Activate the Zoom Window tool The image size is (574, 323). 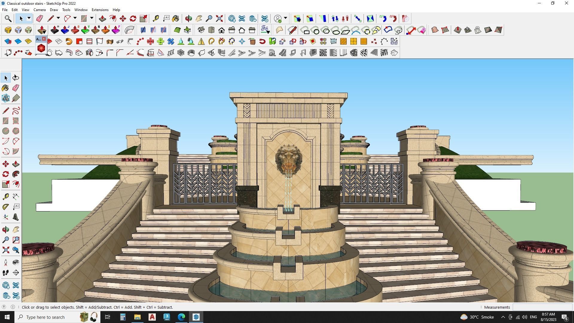(16, 240)
